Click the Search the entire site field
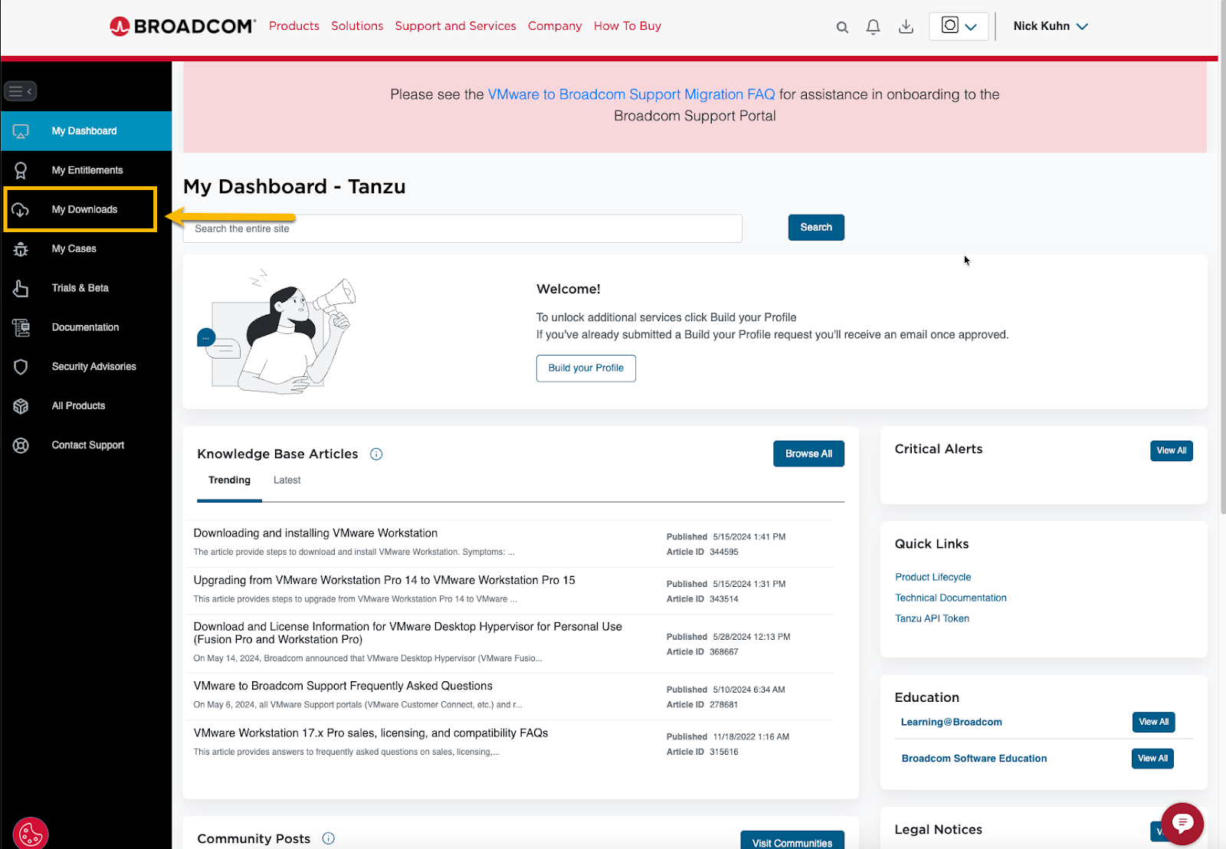The width and height of the screenshot is (1226, 849). point(463,228)
